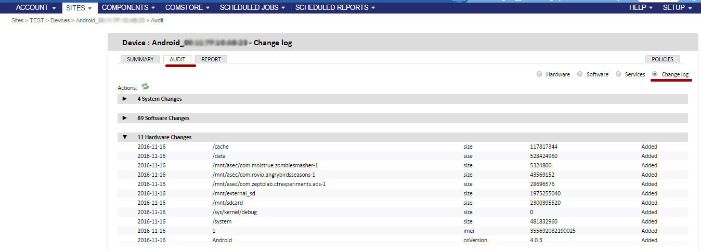Click the imei value 355692082190025
The image size is (701, 251).
[x=552, y=231]
